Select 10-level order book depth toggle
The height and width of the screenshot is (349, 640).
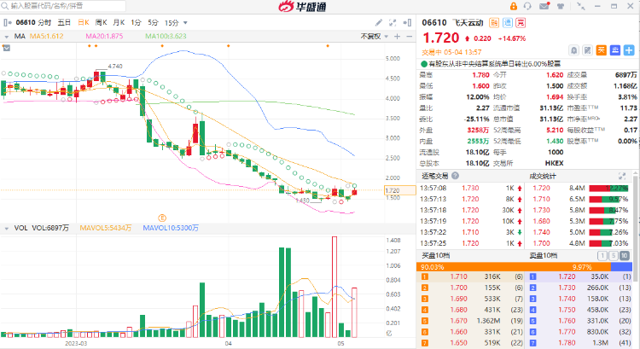coord(624,255)
